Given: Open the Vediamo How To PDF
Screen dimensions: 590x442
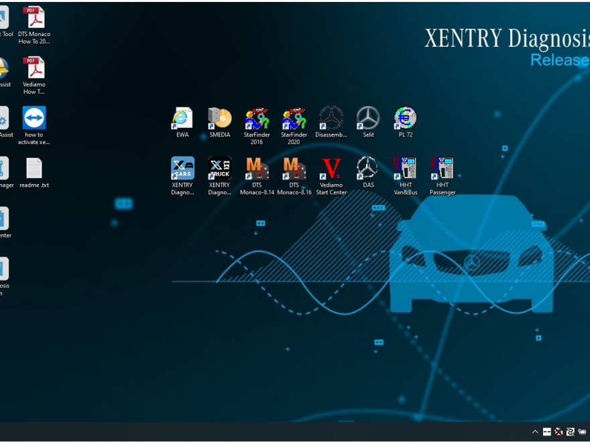Looking at the screenshot, I should pos(34,76).
